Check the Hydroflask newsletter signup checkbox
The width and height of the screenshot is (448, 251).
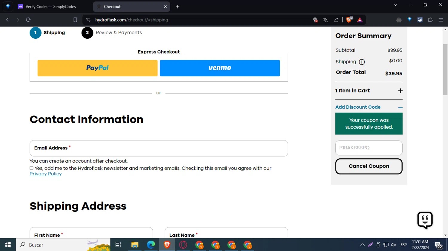pyautogui.click(x=31, y=168)
